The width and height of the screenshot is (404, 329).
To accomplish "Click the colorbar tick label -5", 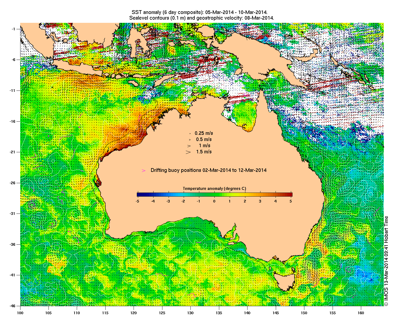I will (137, 201).
